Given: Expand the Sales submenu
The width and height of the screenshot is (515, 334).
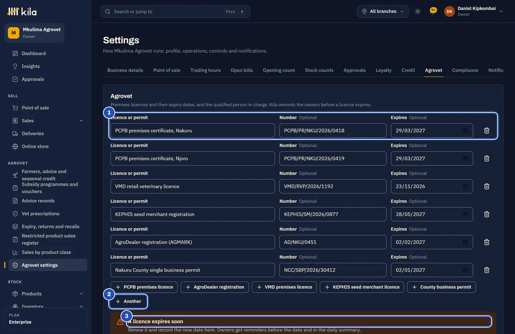Looking at the screenshot, I should point(48,121).
